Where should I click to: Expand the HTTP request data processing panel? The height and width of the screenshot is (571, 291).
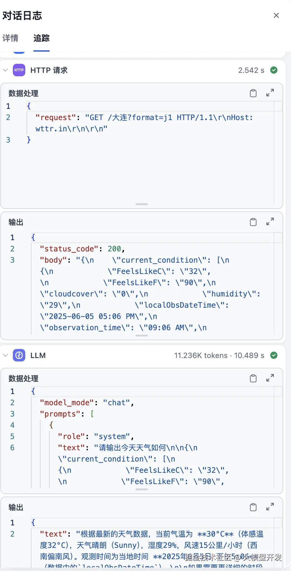(270, 93)
